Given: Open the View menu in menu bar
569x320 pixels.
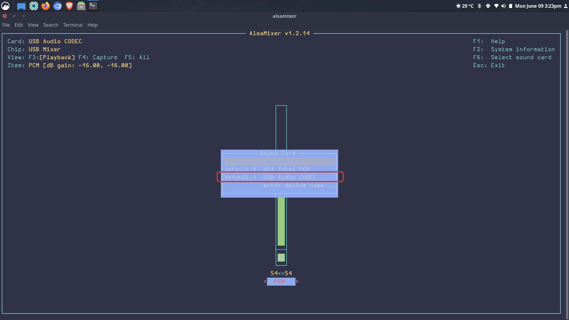Looking at the screenshot, I should pyautogui.click(x=33, y=25).
